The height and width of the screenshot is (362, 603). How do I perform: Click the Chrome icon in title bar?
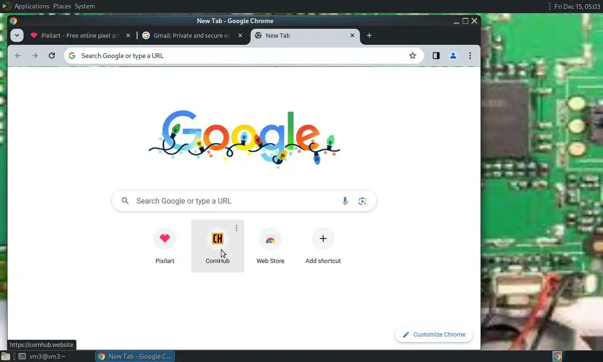click(x=14, y=21)
